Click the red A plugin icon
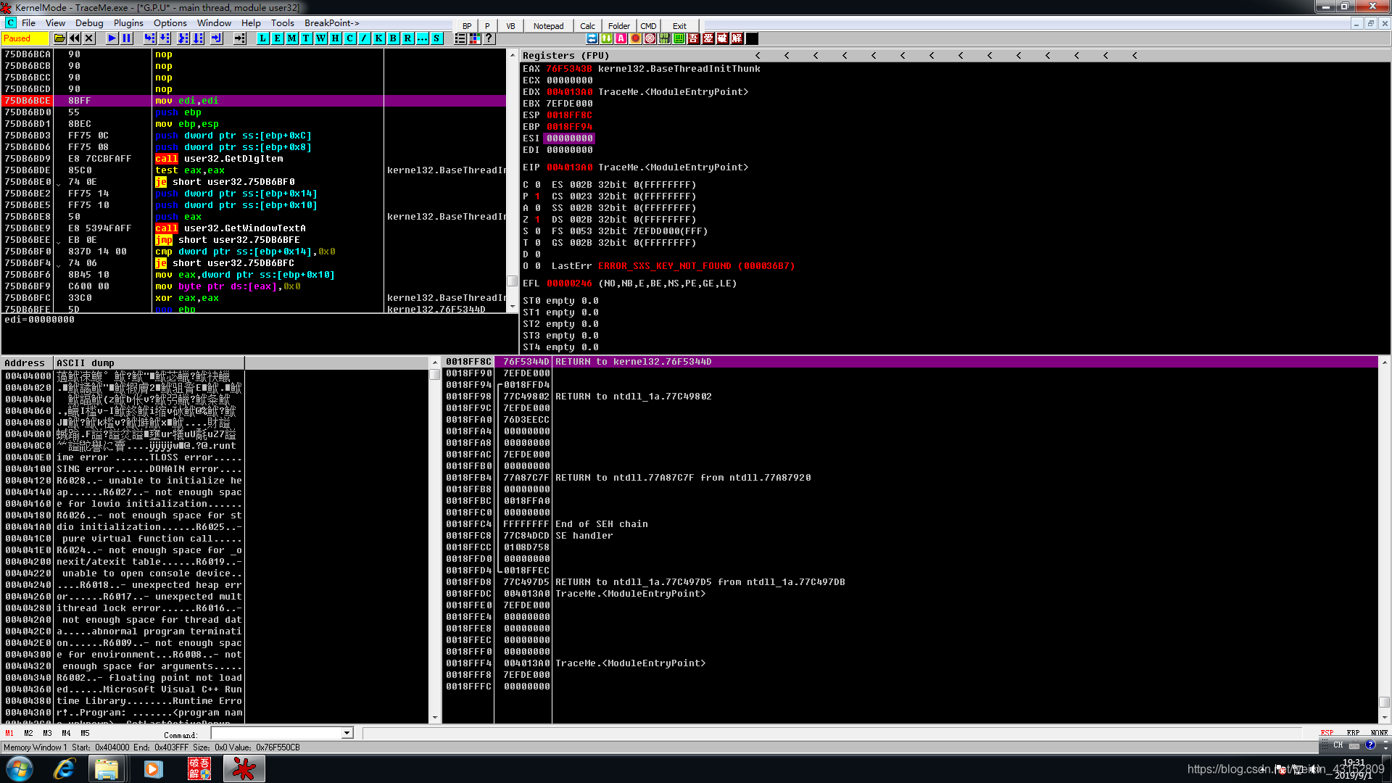This screenshot has width=1392, height=783. click(621, 38)
